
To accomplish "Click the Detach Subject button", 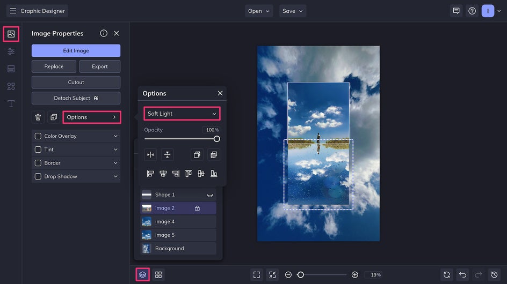I will [x=76, y=98].
